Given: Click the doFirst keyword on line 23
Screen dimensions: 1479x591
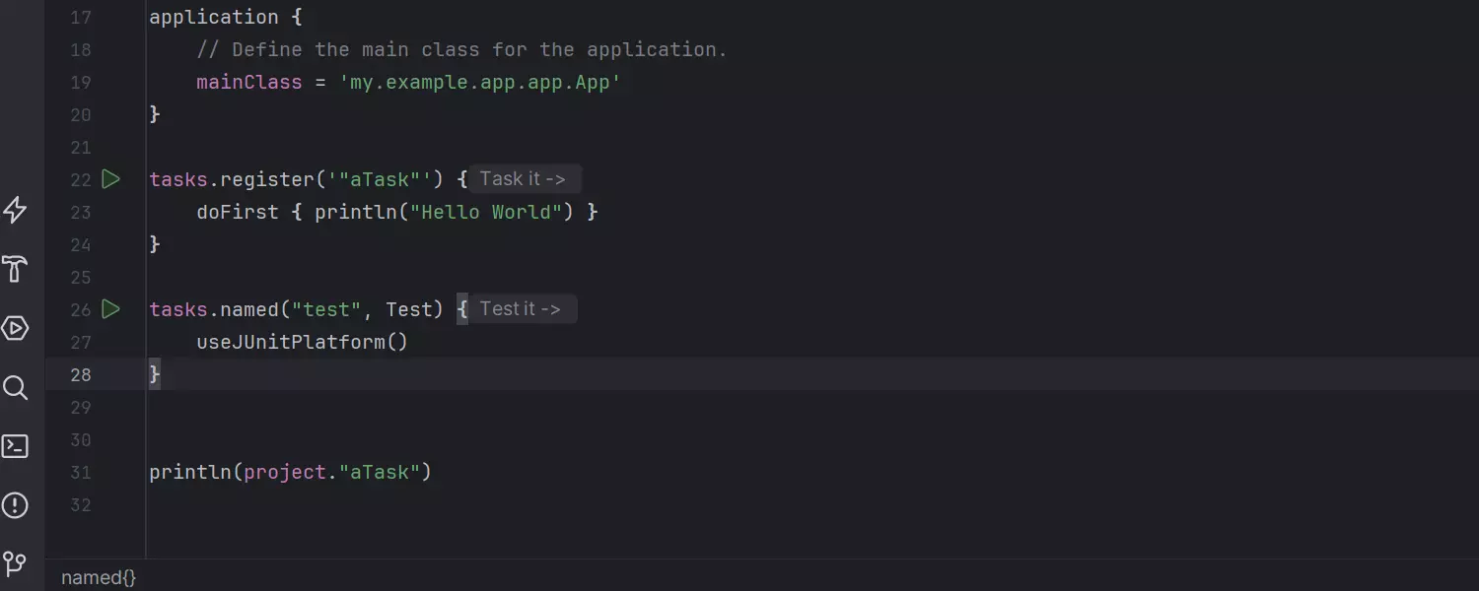Looking at the screenshot, I should [x=237, y=212].
